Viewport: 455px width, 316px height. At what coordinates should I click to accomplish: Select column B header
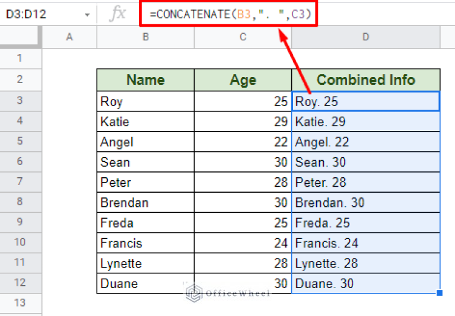coord(145,37)
